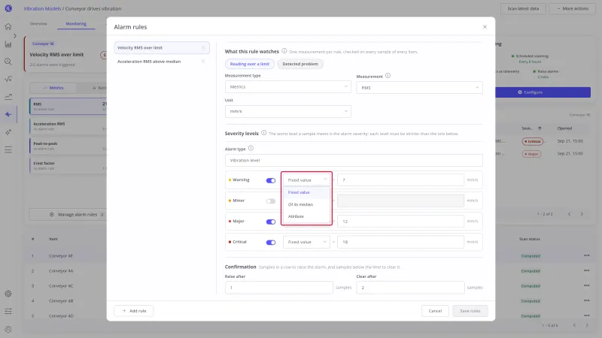Click the Save rules button
The height and width of the screenshot is (338, 602).
point(470,311)
